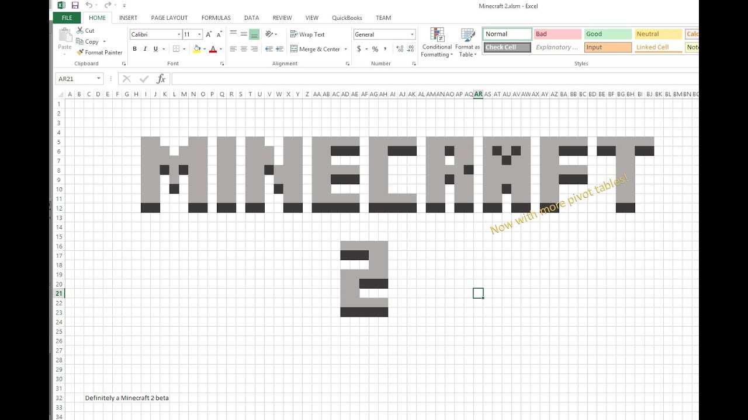This screenshot has height=420, width=748.
Task: Click Increase Decimal icon
Action: (400, 49)
